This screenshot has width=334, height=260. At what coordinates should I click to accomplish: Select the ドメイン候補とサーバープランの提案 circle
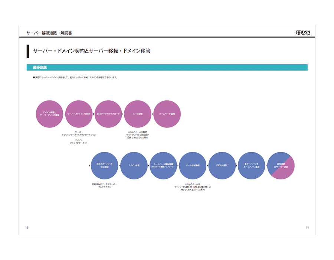49,114
